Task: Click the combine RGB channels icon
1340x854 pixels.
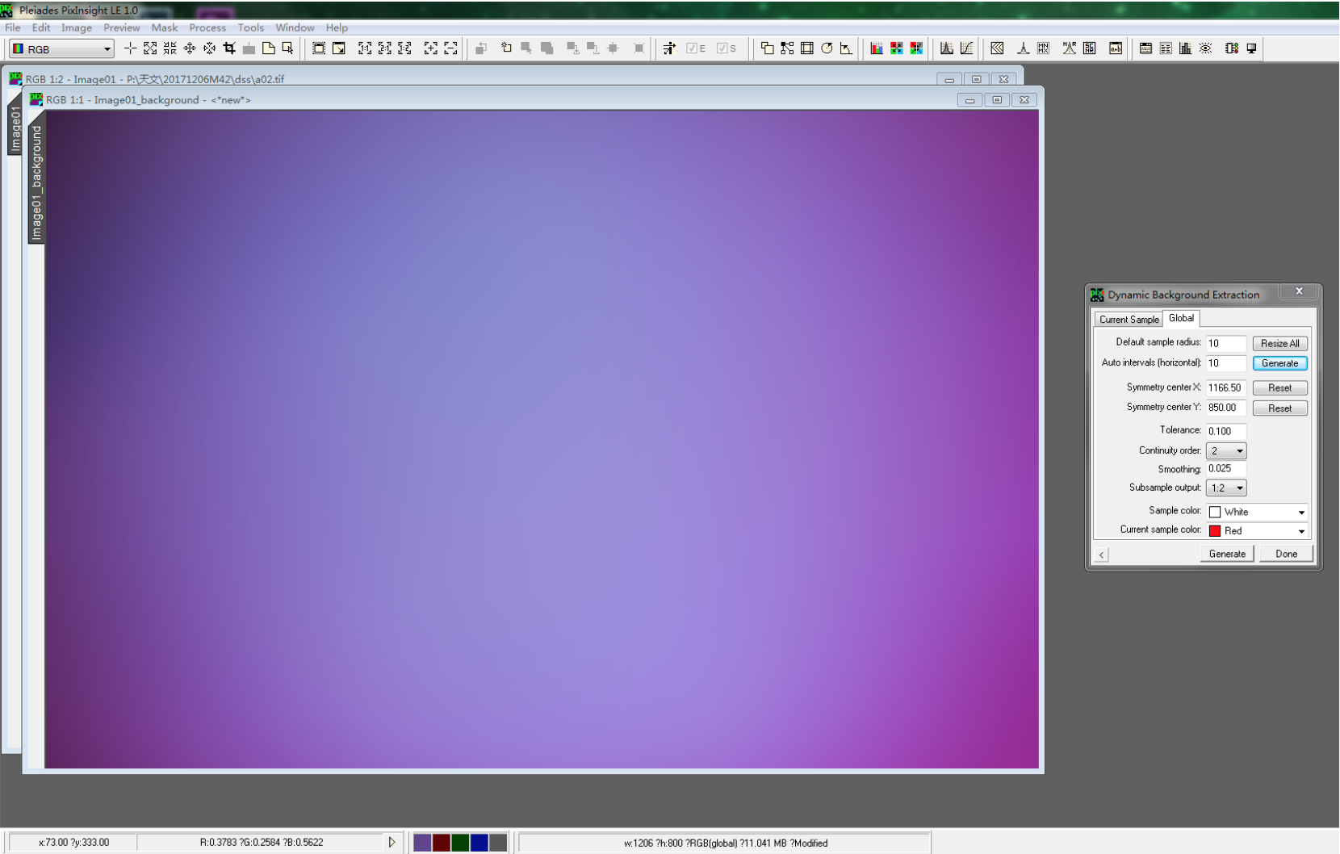Action: click(x=916, y=48)
